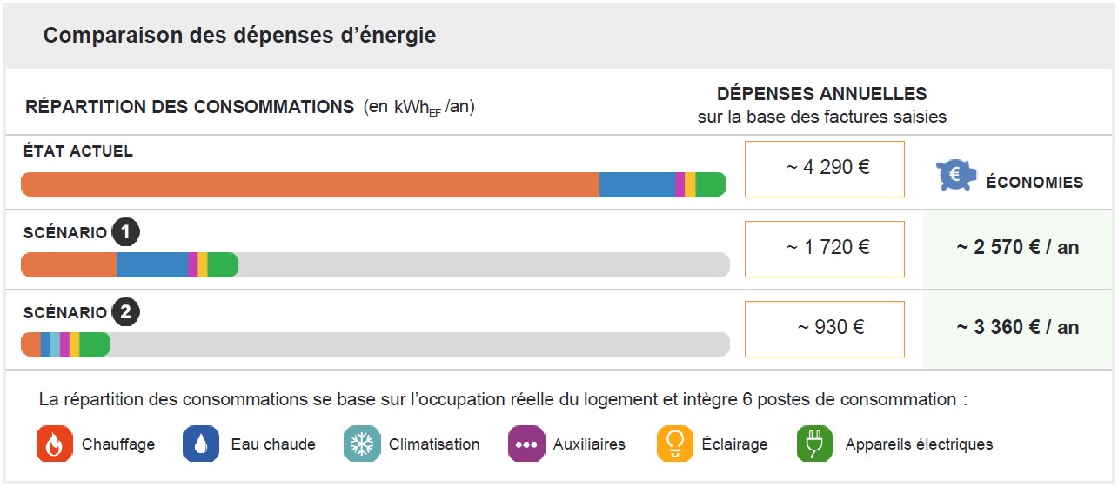Click the Scénario 2 number badge

point(126,312)
